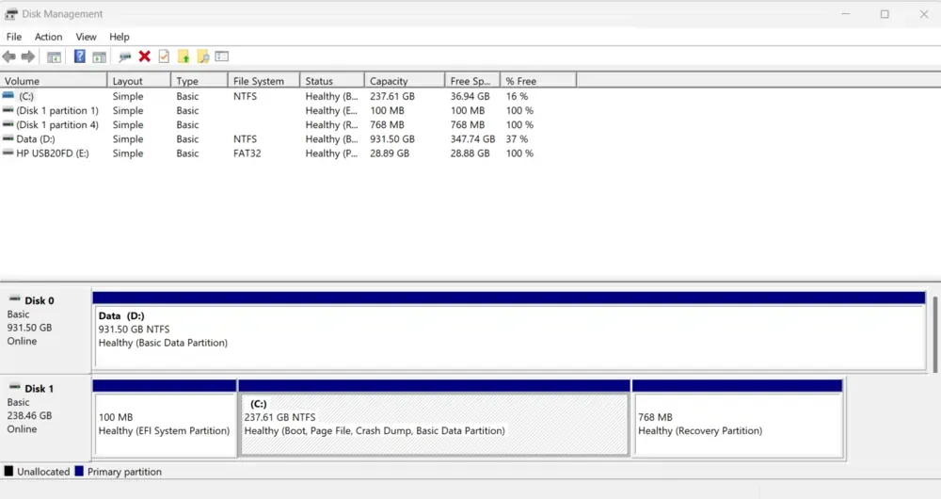This screenshot has height=499, width=941.
Task: Click the 28.88 GB free space cell
Action: point(470,153)
